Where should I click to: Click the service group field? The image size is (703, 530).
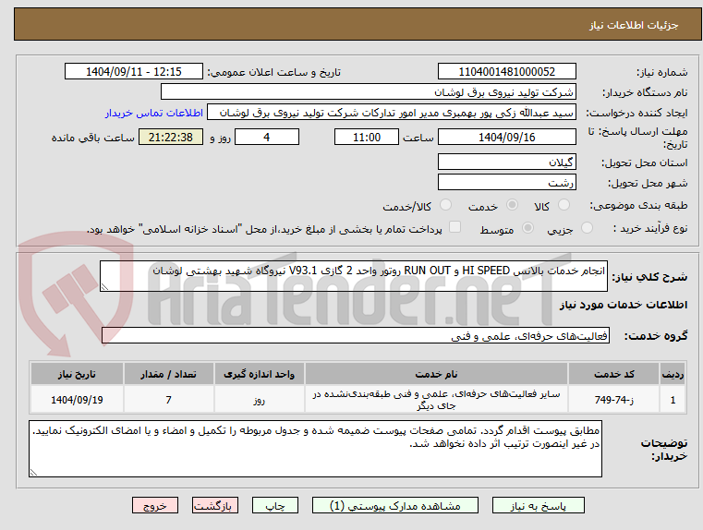click(356, 335)
